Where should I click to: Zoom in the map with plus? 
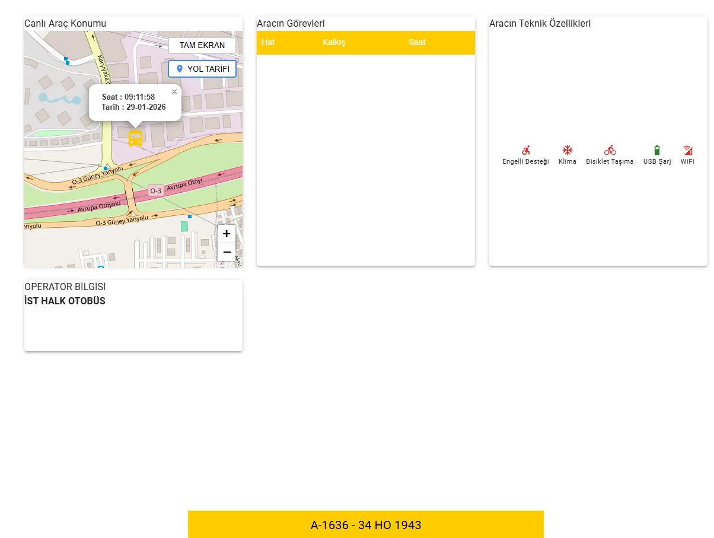click(227, 234)
